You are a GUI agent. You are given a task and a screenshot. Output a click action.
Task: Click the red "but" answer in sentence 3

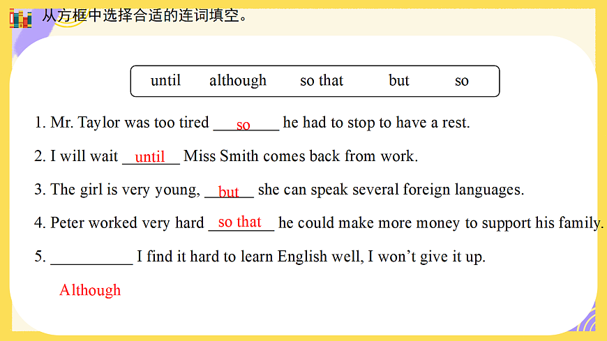229,192
